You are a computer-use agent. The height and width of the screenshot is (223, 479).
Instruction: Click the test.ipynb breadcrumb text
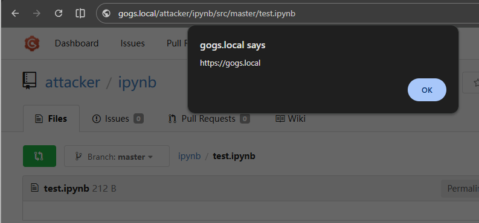[234, 156]
